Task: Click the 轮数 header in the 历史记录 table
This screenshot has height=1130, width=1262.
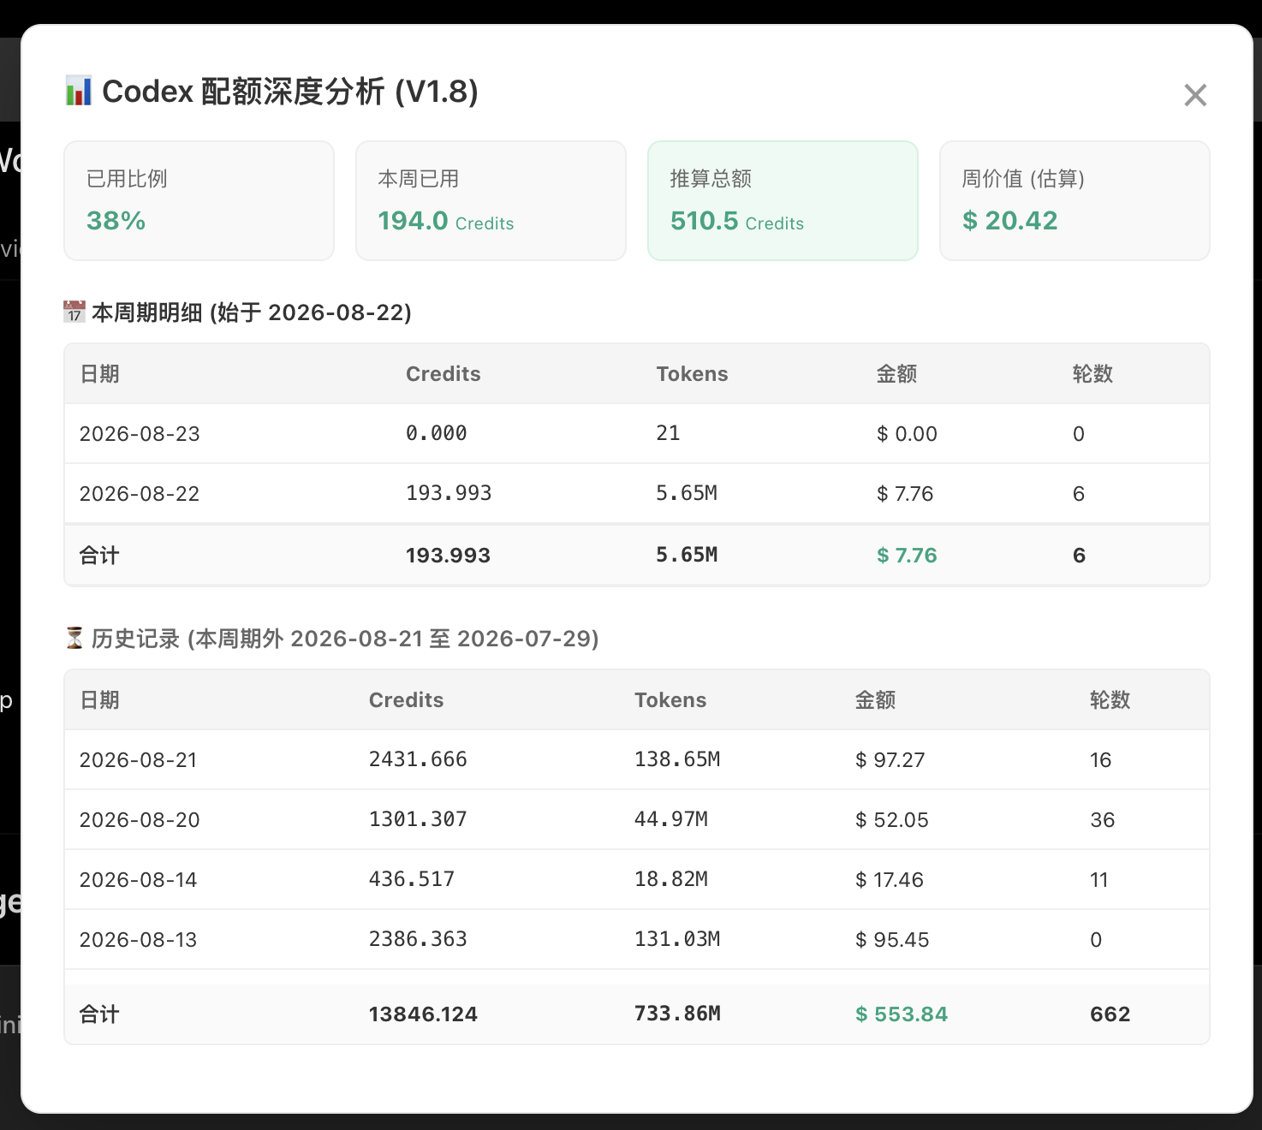Action: (1110, 700)
